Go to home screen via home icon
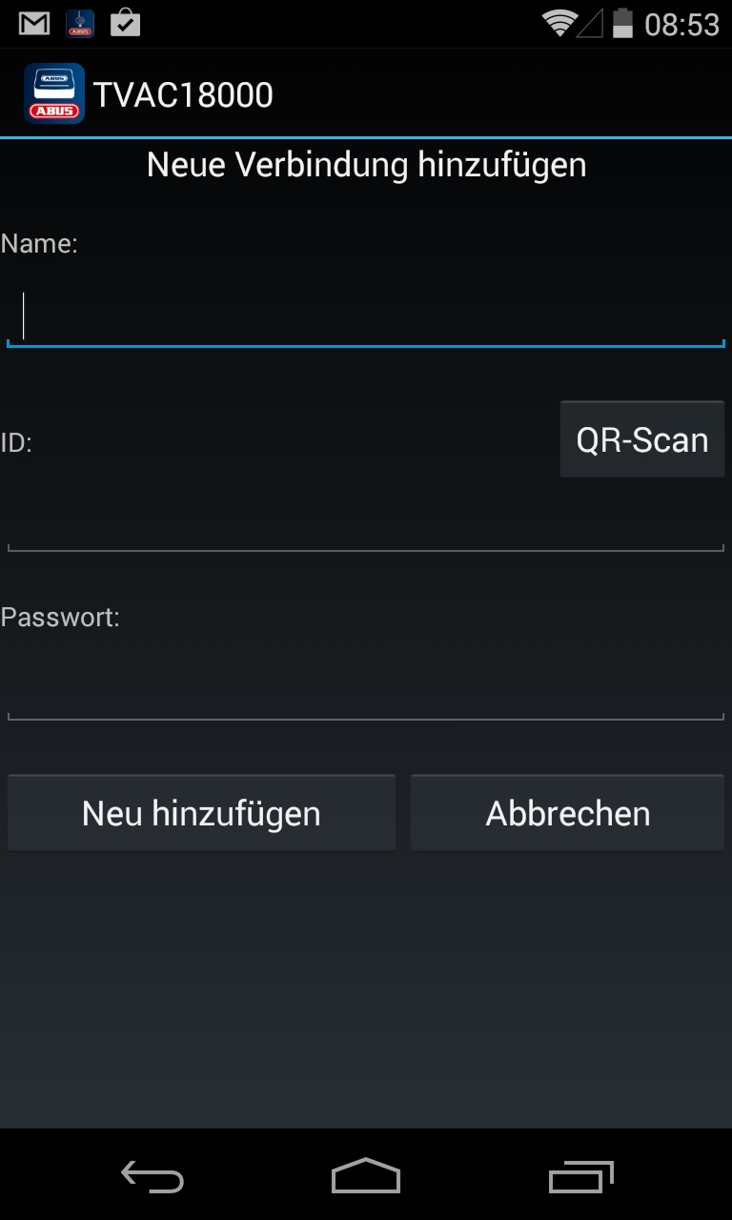 click(366, 1175)
